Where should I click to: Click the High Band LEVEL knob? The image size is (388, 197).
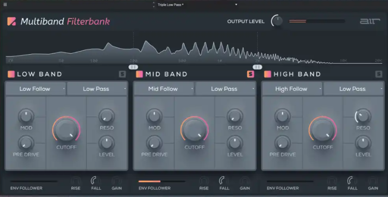pos(363,143)
